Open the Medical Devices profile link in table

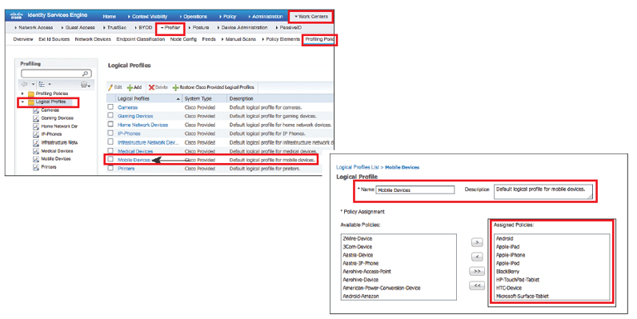[x=135, y=151]
